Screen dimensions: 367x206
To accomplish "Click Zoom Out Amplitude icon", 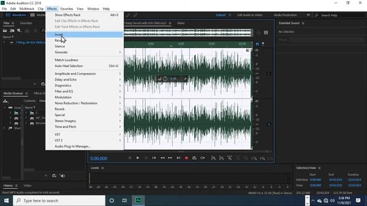I will click(x=221, y=158).
